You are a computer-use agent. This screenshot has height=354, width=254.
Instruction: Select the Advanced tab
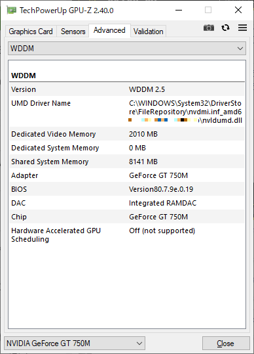point(109,30)
